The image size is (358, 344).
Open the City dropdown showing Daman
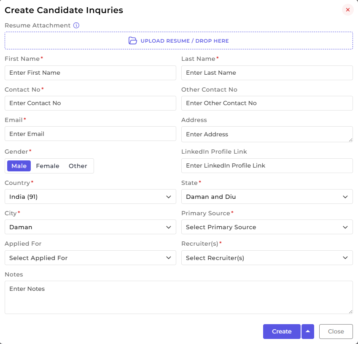coord(90,227)
